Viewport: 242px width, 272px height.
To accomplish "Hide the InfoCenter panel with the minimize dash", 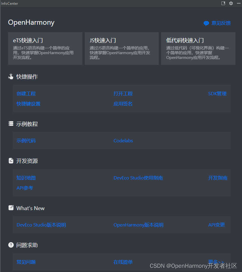I will coord(239,3).
